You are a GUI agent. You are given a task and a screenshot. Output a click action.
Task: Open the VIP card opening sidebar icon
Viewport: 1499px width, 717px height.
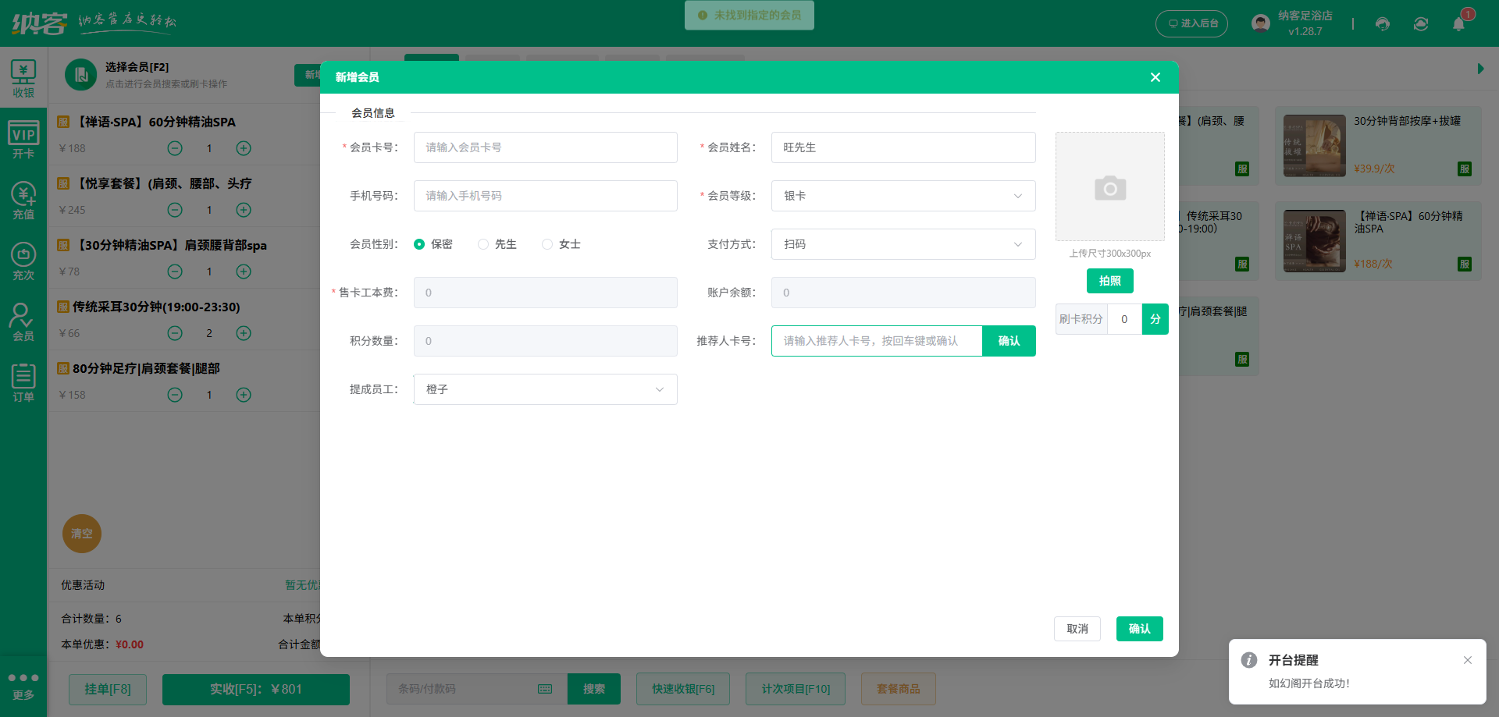[x=23, y=140]
